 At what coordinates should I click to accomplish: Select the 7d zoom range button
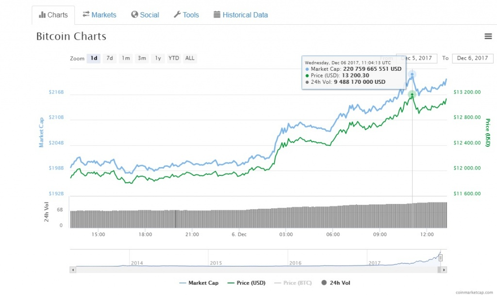tap(110, 58)
